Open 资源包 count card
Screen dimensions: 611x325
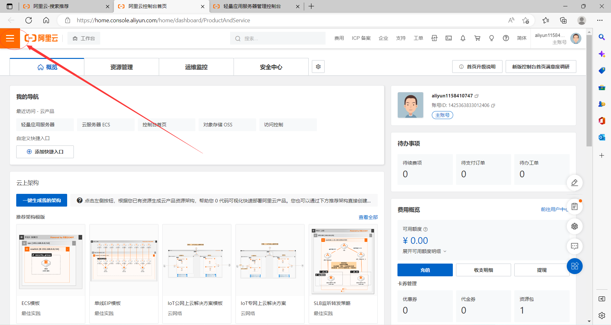coord(542,306)
